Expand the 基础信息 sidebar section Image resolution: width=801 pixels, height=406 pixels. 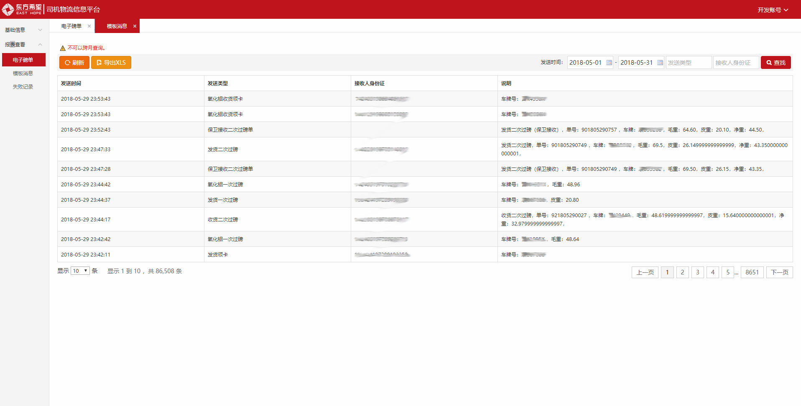point(23,30)
